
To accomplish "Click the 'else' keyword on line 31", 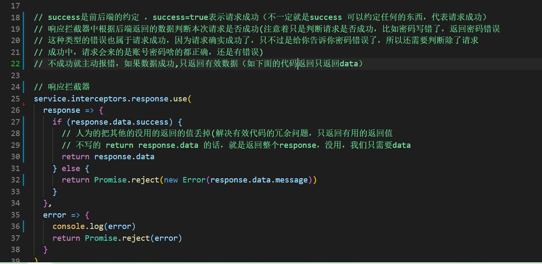I will pyautogui.click(x=71, y=169).
